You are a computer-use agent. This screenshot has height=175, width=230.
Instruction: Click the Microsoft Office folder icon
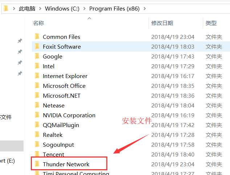tap(37, 86)
